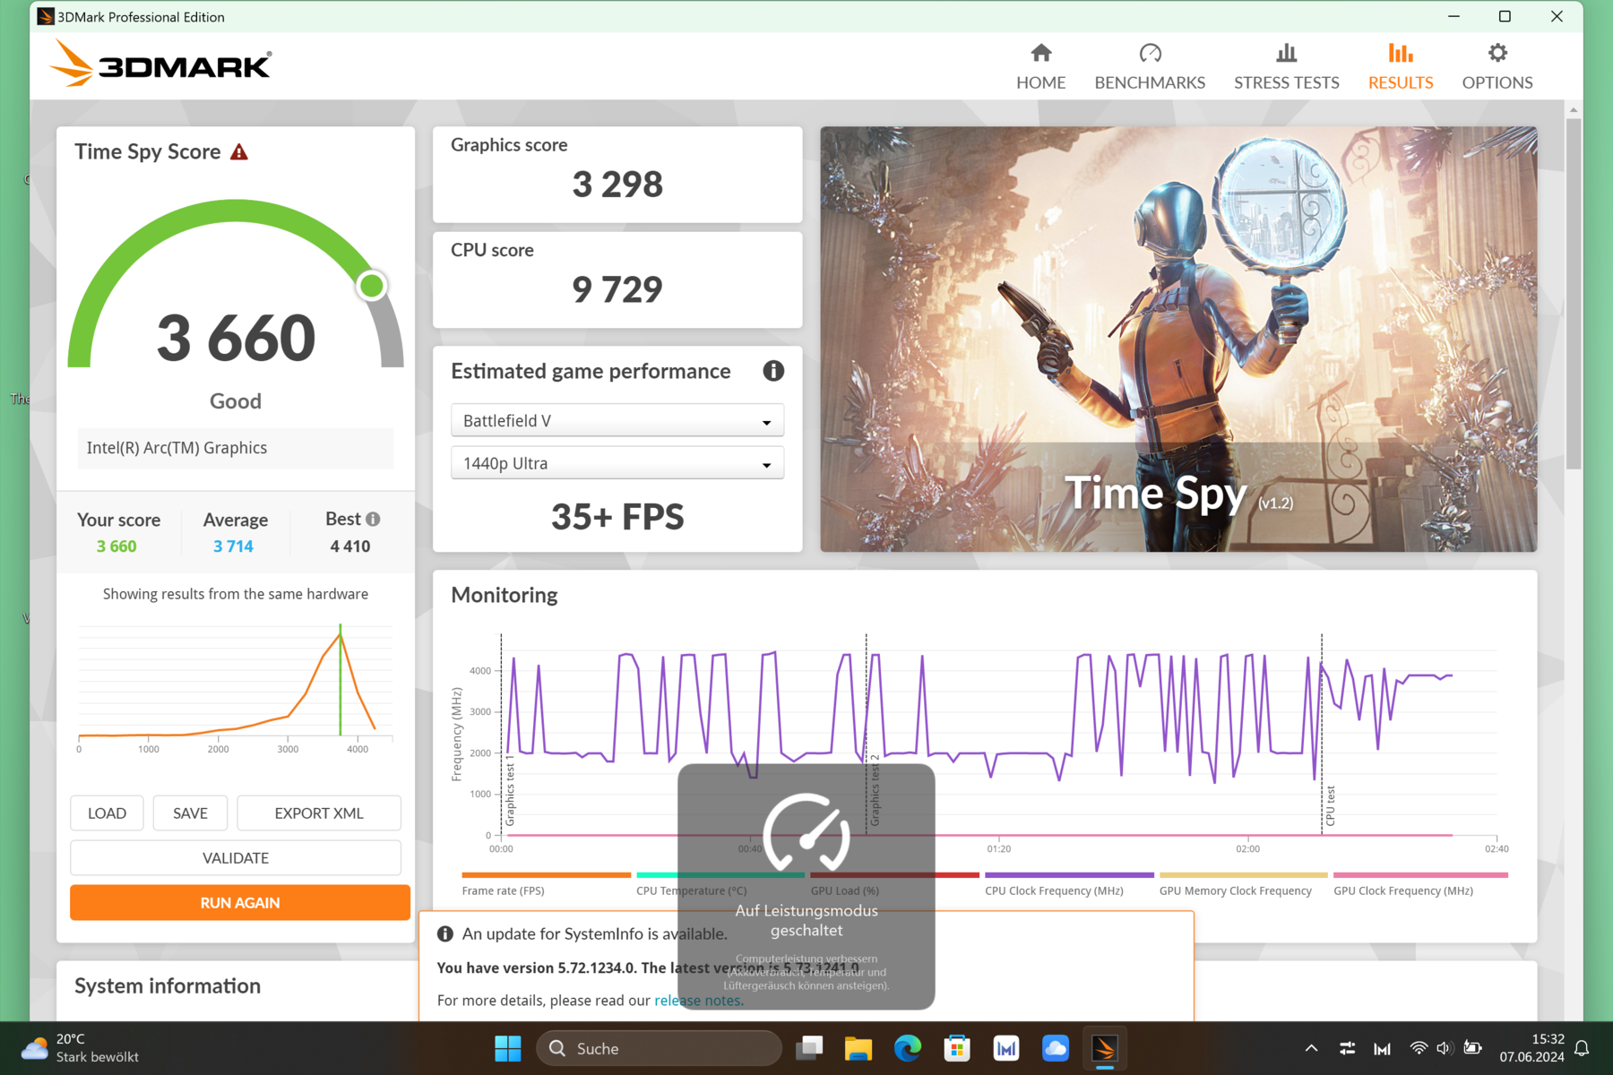Click the CPU test marker in the Monitoring graph
This screenshot has height=1075, width=1613.
[1330, 805]
